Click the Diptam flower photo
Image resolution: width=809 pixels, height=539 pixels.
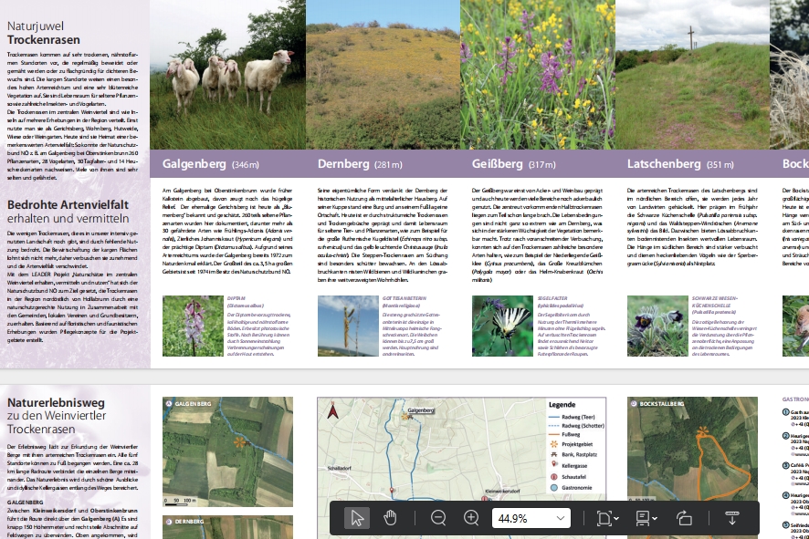[x=193, y=326]
